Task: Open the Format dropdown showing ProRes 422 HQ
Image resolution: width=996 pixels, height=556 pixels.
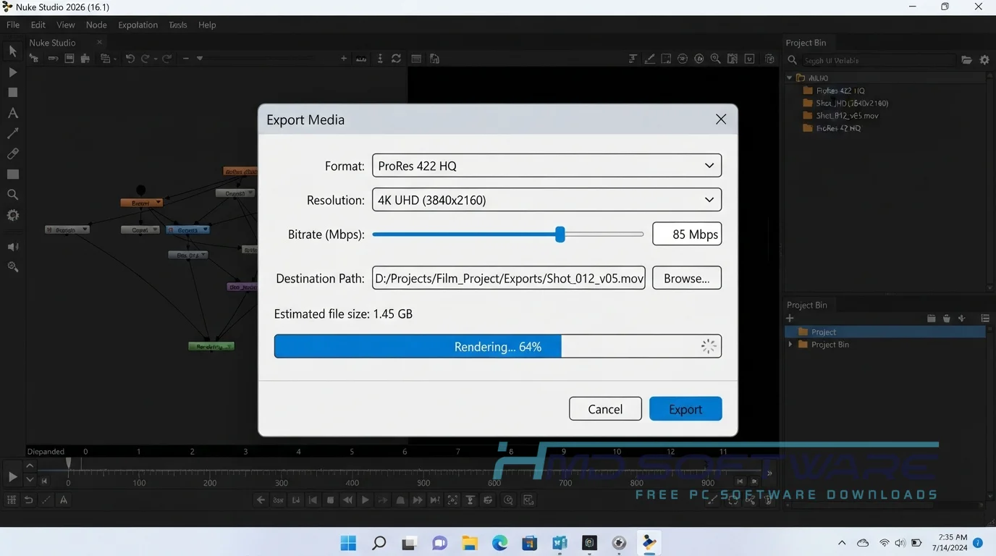Action: [x=546, y=166]
